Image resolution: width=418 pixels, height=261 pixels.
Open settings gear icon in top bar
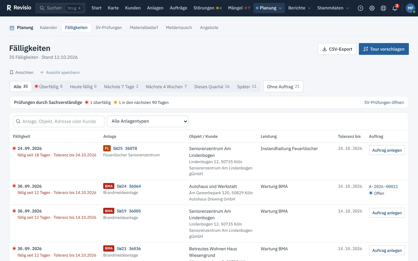pos(372,8)
